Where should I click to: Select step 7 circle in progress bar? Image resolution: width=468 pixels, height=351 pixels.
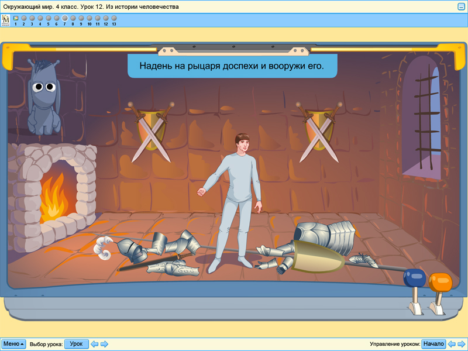point(65,18)
